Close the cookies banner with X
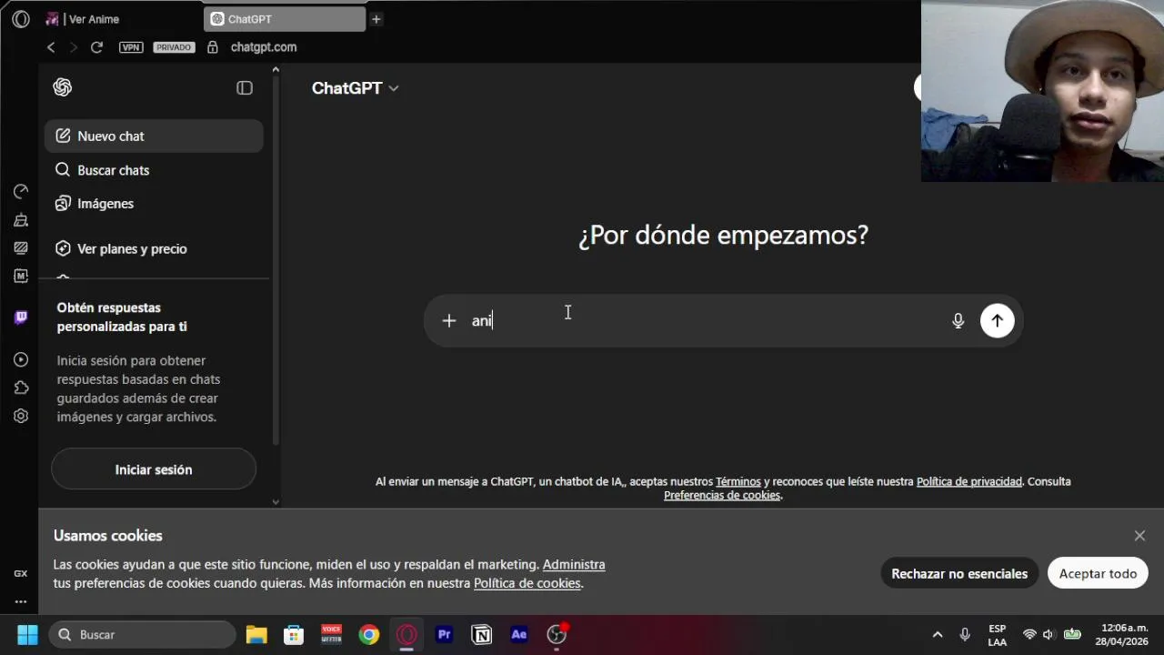 pyautogui.click(x=1139, y=536)
